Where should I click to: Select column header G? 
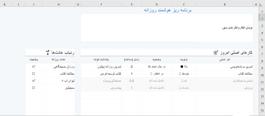[x=78, y=5]
